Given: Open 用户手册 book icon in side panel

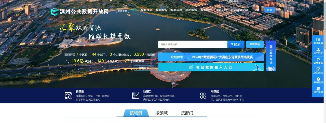Looking at the screenshot, I should tap(318, 89).
